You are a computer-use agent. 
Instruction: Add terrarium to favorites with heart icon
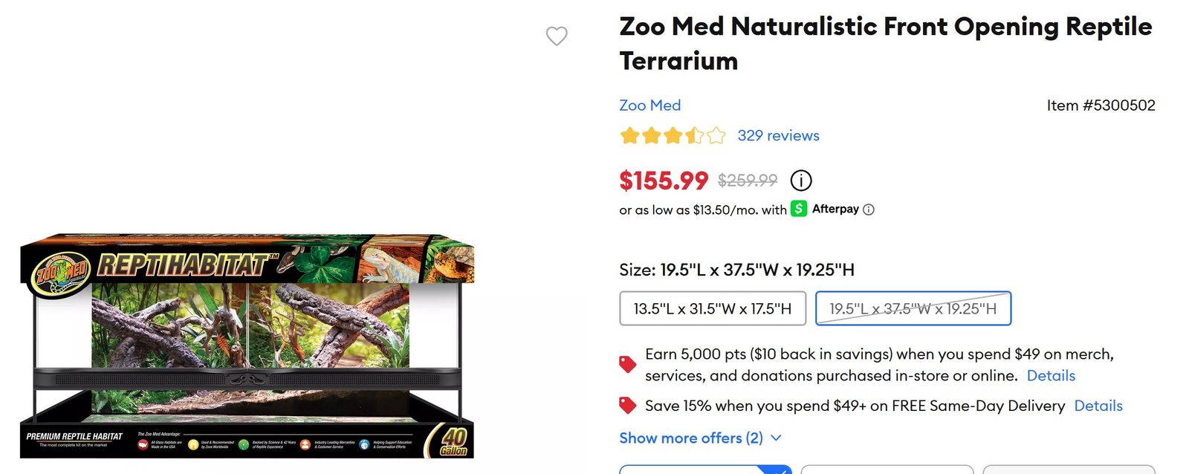(557, 36)
